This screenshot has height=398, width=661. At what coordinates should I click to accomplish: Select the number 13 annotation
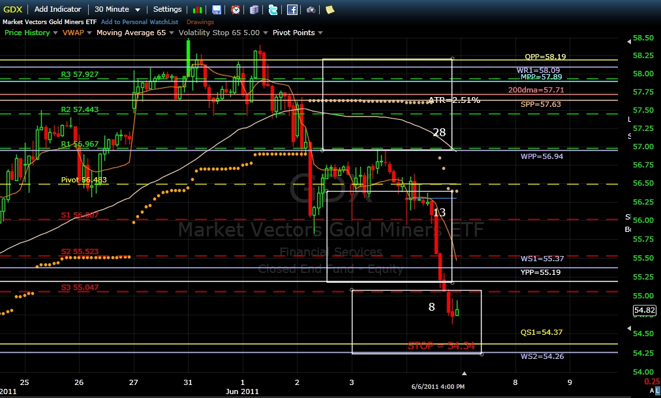(x=439, y=212)
